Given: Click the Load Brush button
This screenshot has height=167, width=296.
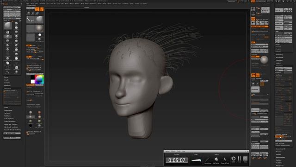Looking at the screenshot, I should pos(7,7).
